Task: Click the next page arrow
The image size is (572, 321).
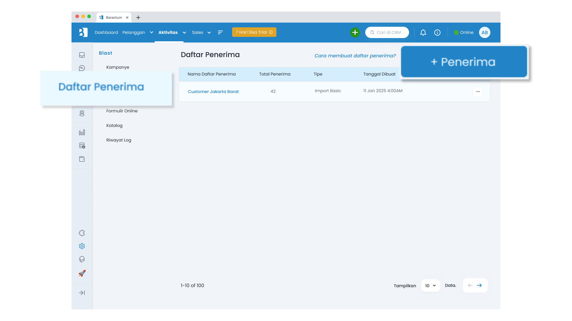Action: tap(479, 285)
